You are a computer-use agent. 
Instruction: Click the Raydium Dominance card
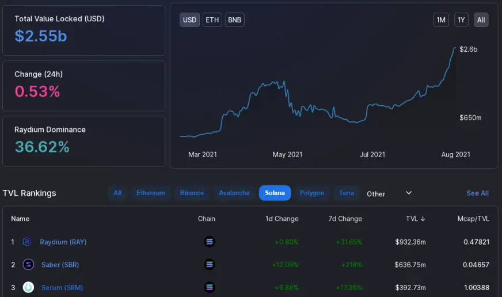pos(83,141)
